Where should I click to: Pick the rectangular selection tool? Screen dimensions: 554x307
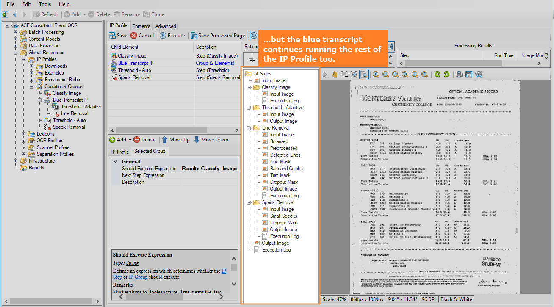344,75
